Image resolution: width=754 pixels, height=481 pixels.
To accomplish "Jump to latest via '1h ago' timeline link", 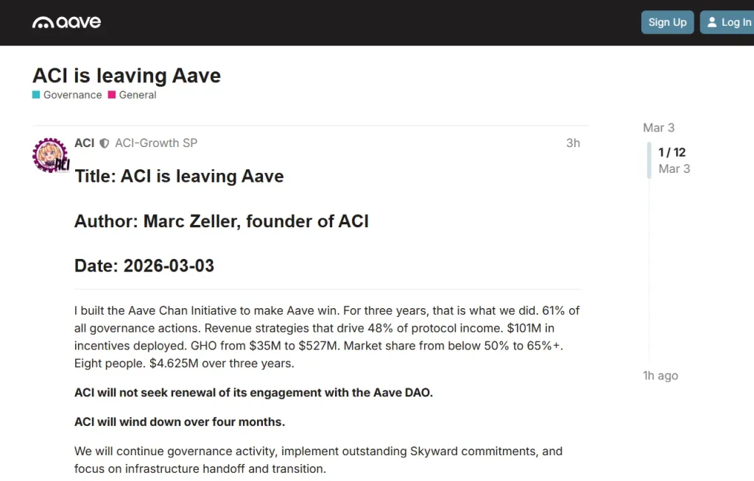I will (660, 375).
